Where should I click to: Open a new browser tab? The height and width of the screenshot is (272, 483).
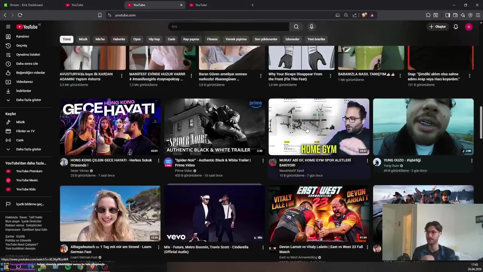coord(252,5)
